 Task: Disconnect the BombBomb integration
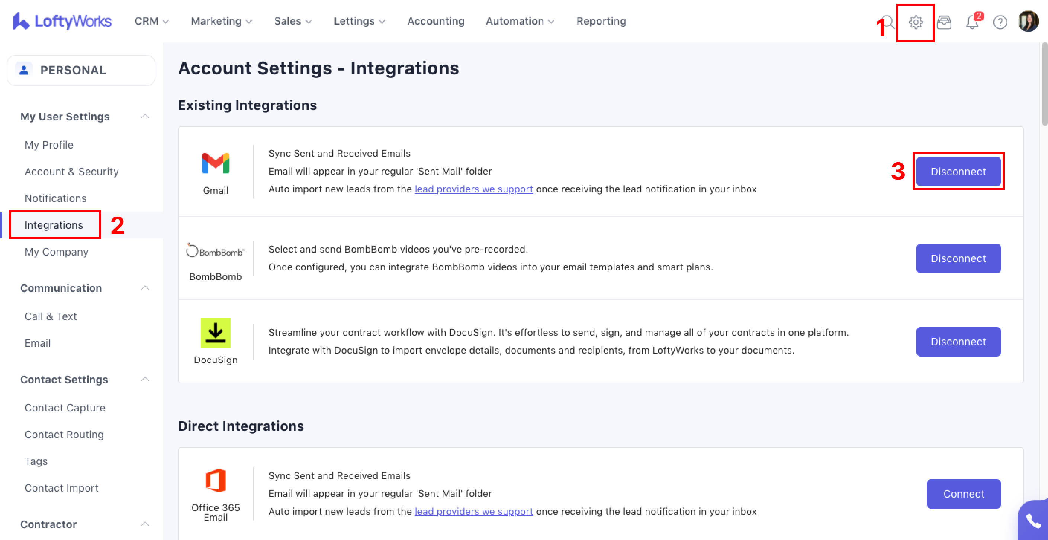click(x=958, y=258)
